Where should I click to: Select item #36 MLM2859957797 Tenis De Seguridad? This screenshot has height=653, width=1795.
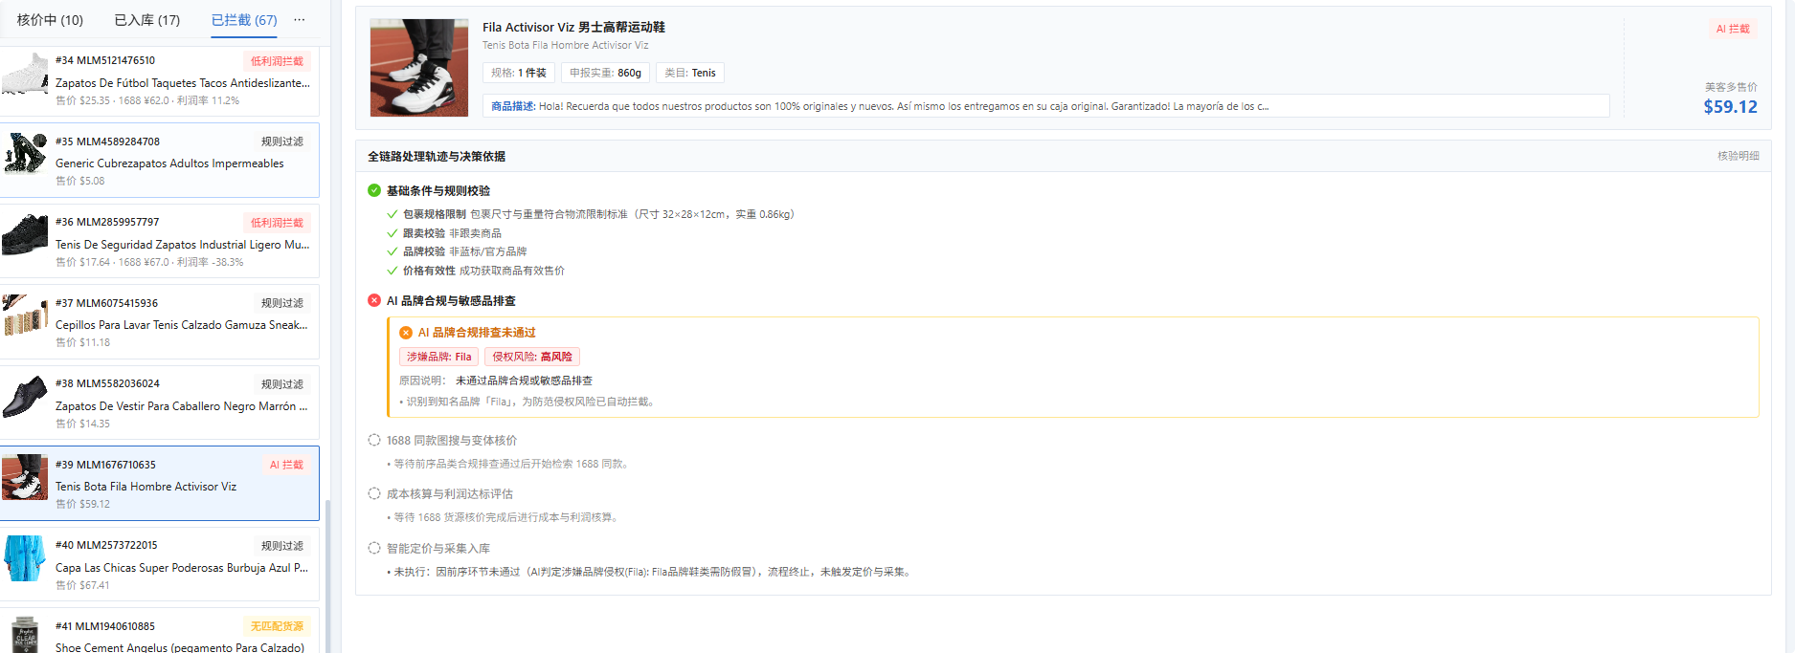click(x=160, y=242)
